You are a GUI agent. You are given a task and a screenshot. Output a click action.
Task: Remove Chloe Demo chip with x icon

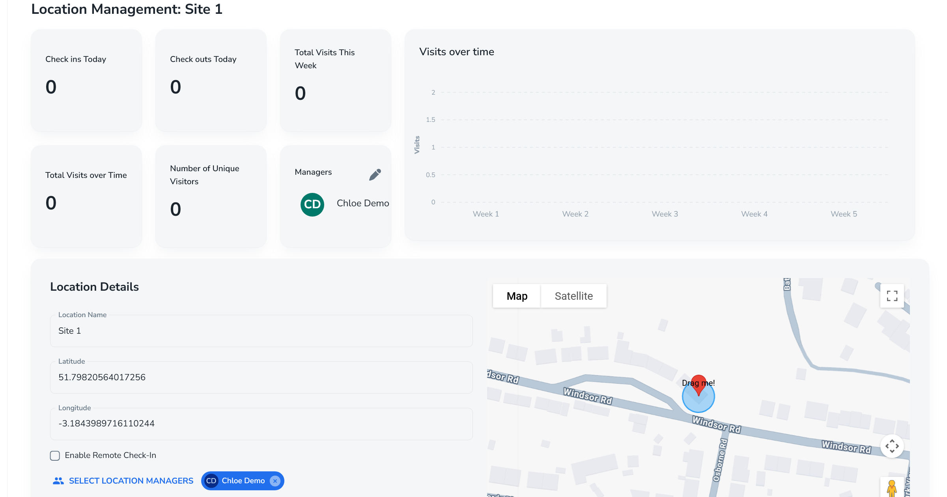[x=275, y=481]
